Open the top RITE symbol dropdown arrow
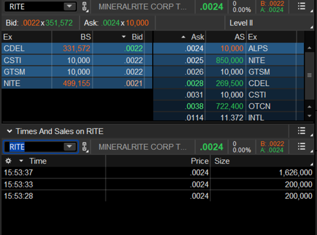 coord(70,6)
